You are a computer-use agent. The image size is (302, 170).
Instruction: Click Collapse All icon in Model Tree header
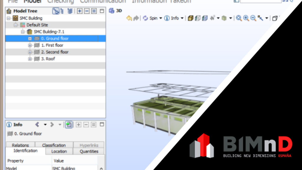point(87,11)
